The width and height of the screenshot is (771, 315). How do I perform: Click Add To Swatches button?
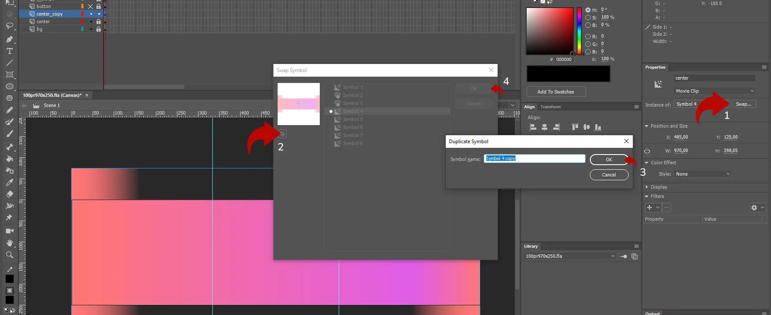556,92
